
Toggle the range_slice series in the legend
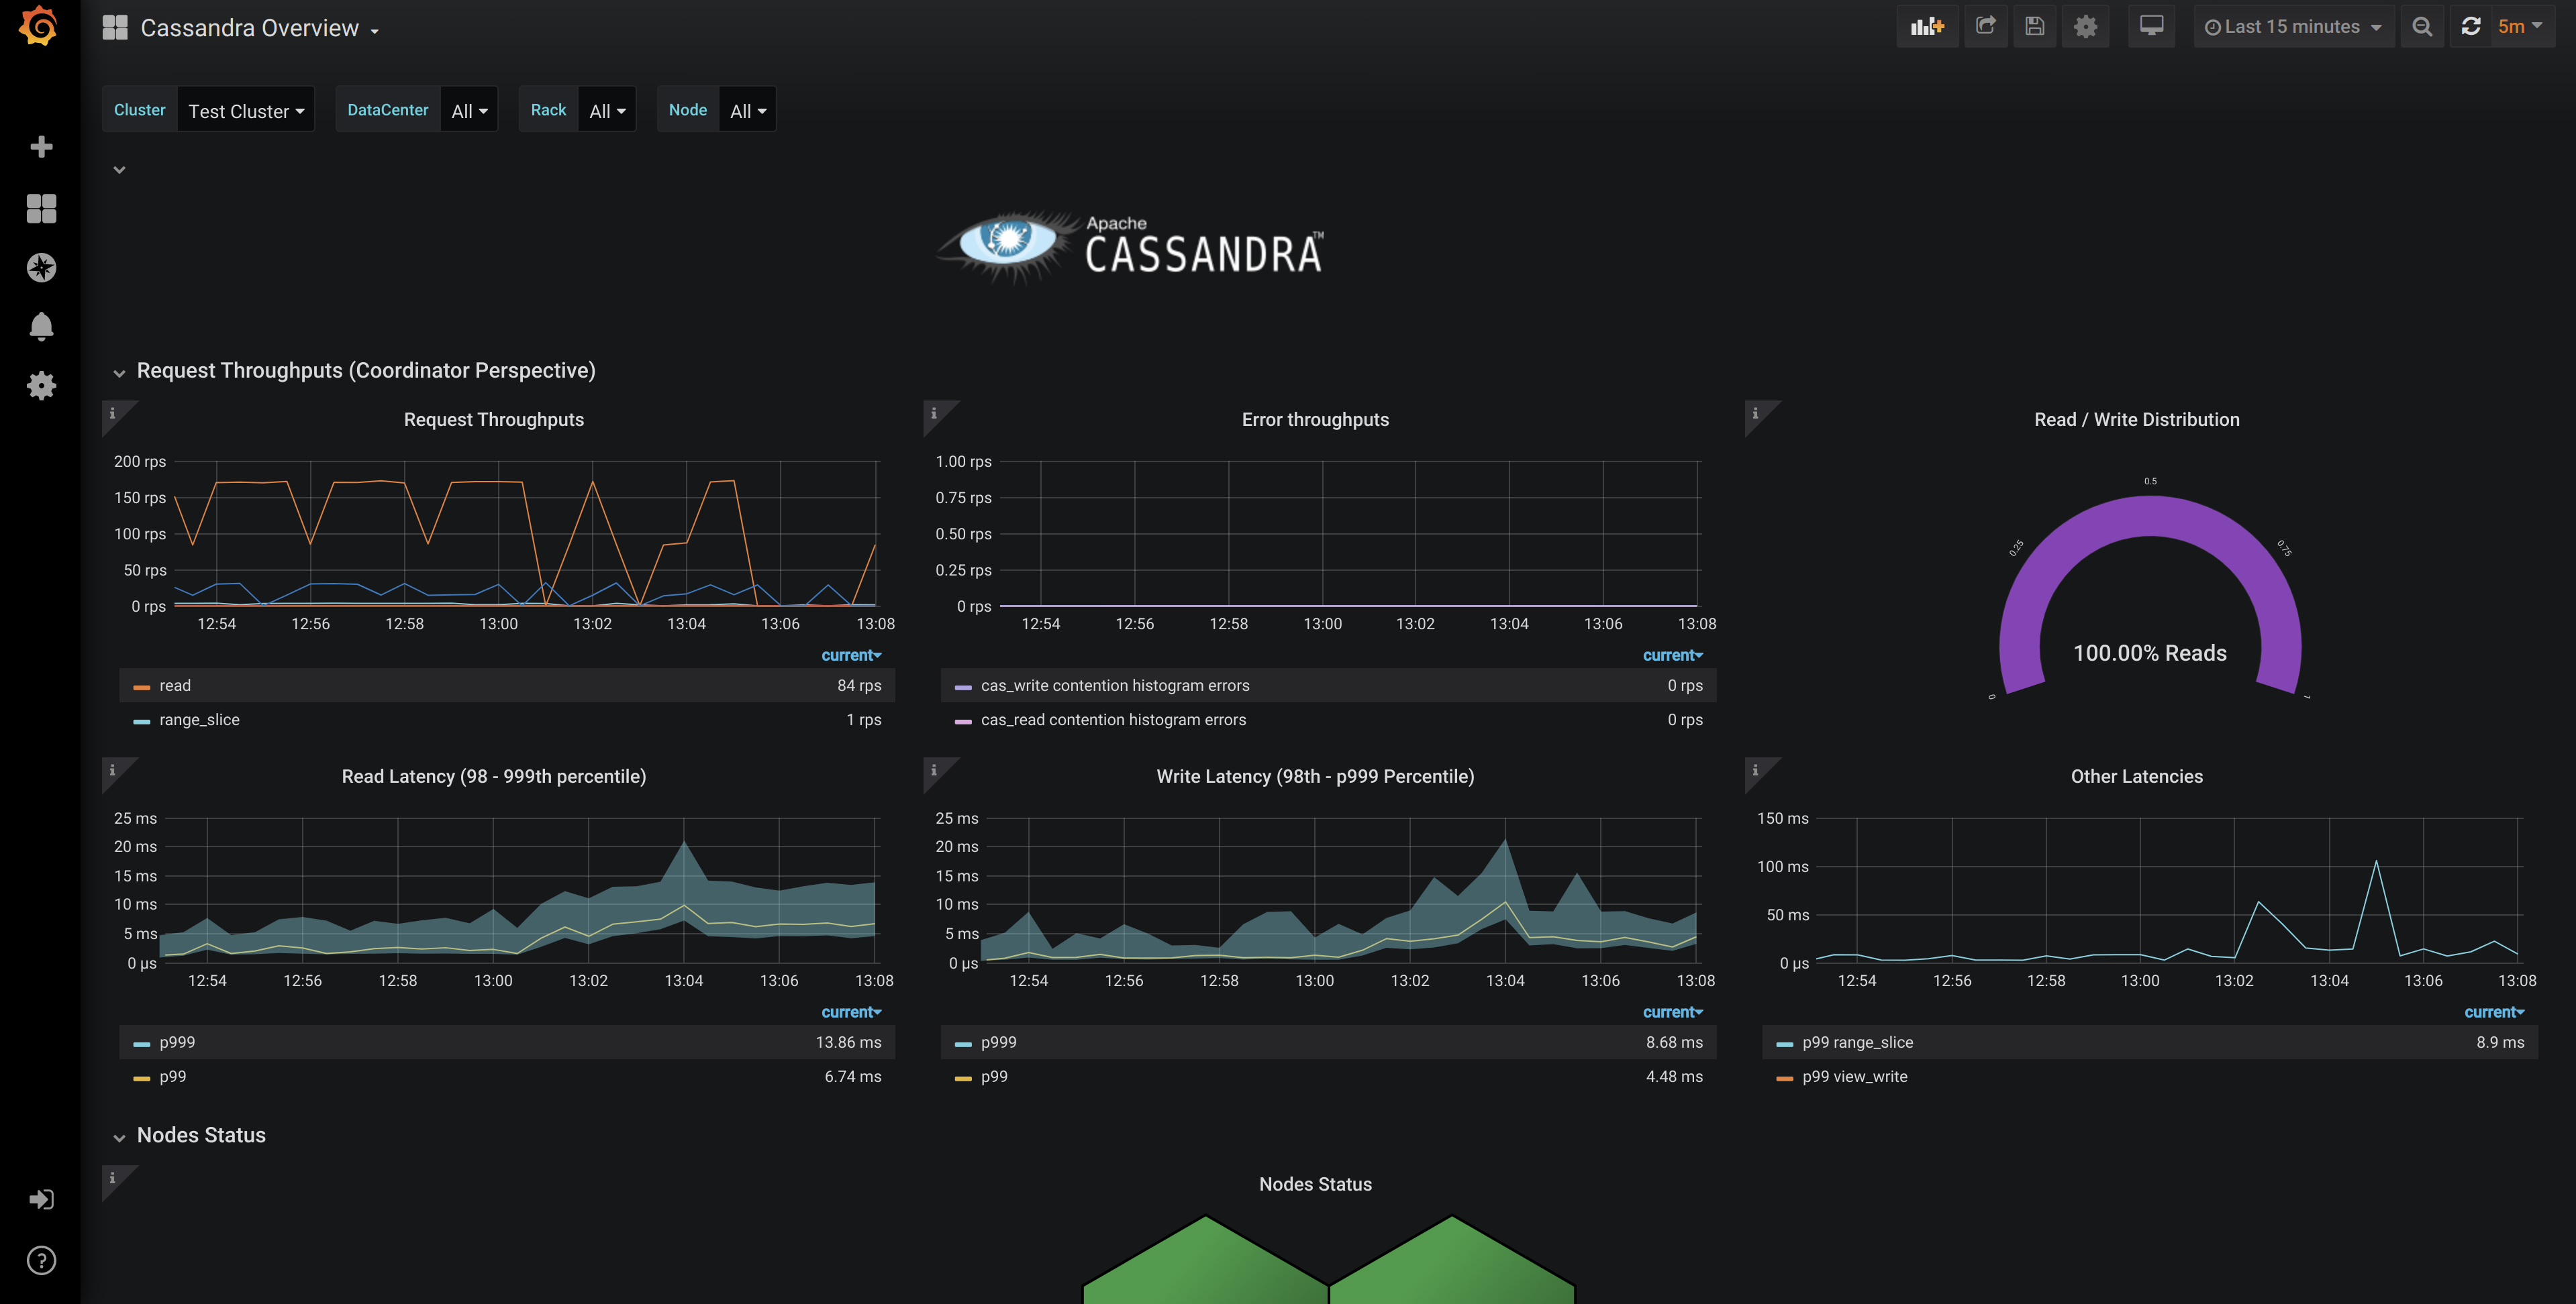click(x=199, y=720)
